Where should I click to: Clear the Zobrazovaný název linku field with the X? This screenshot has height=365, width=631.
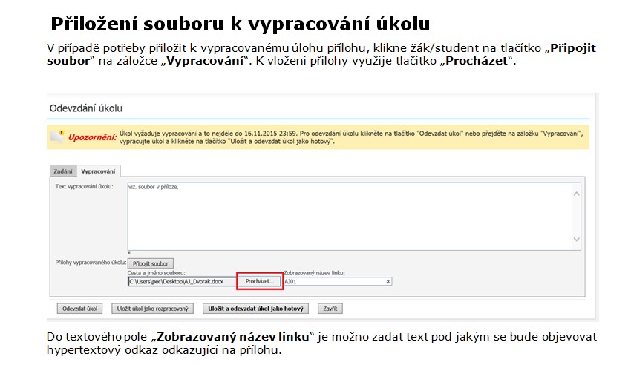(x=388, y=282)
